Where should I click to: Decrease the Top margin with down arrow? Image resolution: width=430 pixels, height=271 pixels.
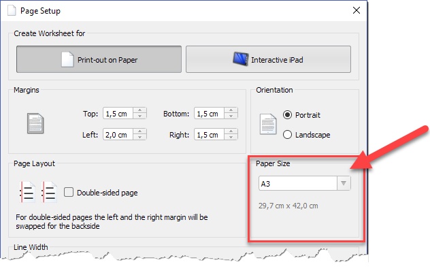140,116
